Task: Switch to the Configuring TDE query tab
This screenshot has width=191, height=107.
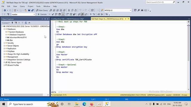Action: coord(68,19)
